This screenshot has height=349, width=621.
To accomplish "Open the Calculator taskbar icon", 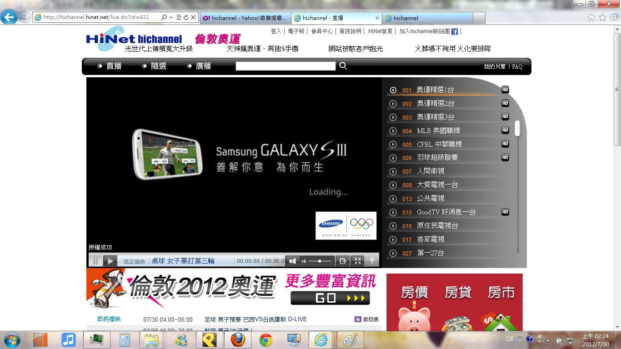I will (x=125, y=340).
